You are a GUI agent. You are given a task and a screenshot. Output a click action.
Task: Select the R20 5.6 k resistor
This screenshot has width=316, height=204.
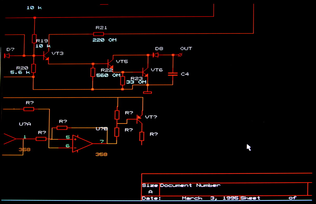(x=33, y=68)
